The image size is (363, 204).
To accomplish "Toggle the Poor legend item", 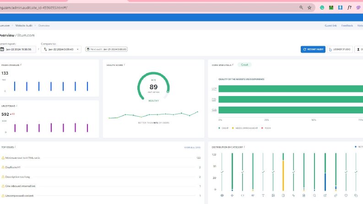I will tap(266, 128).
